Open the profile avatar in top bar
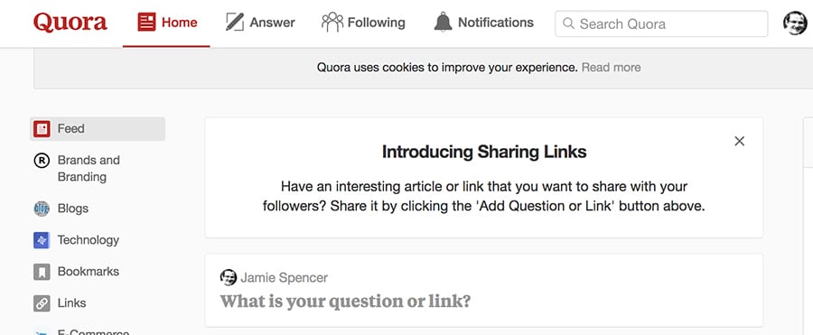 tap(795, 23)
